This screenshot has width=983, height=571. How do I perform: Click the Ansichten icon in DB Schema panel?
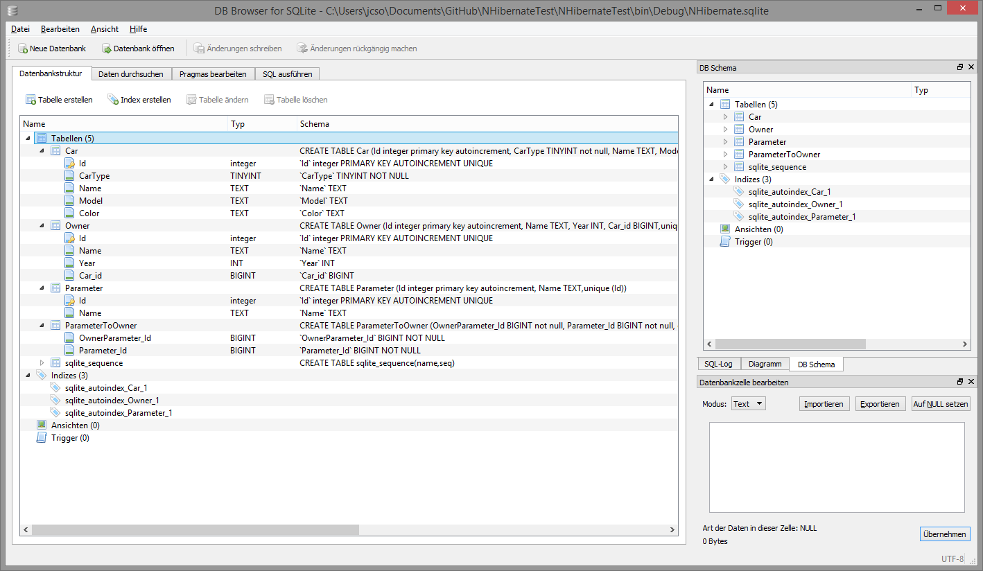(x=725, y=229)
